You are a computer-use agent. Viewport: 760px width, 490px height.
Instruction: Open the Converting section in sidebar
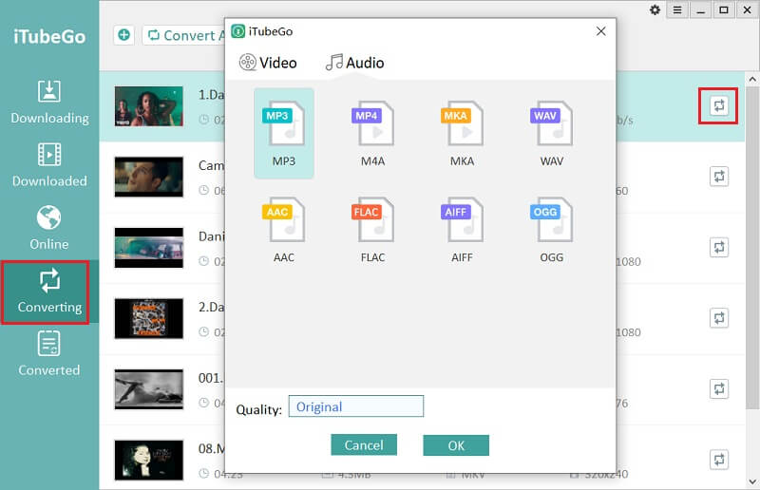point(49,292)
